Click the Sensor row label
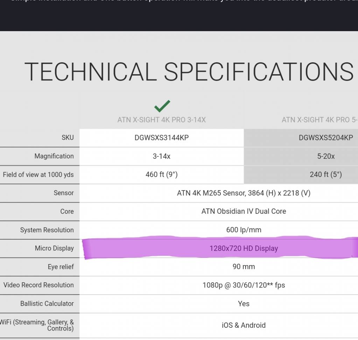The height and width of the screenshot is (340, 358). pos(64,193)
